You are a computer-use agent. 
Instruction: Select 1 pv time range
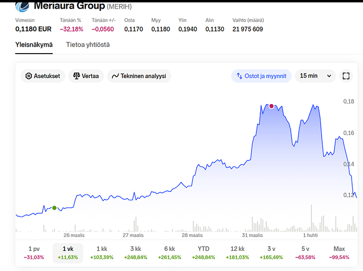34,253
